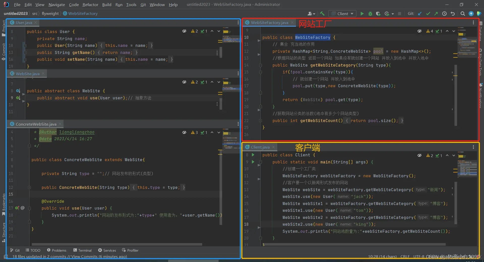Toggle reader mode eye in Client.java
The height and width of the screenshot is (262, 484).
click(x=419, y=155)
